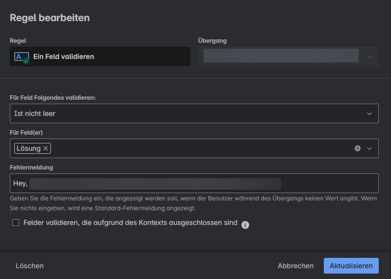The image size is (391, 279).
Task: Click the Fehlermeldung help text below the field
Action: point(193,203)
